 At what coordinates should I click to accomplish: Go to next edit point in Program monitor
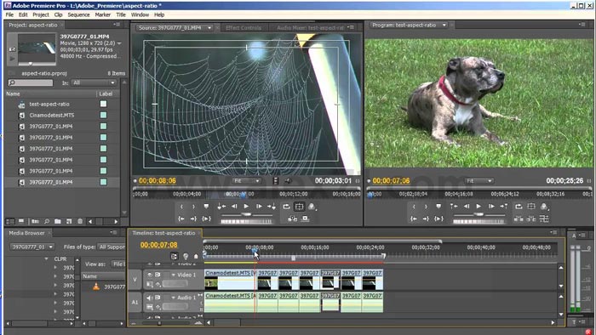tap(504, 207)
